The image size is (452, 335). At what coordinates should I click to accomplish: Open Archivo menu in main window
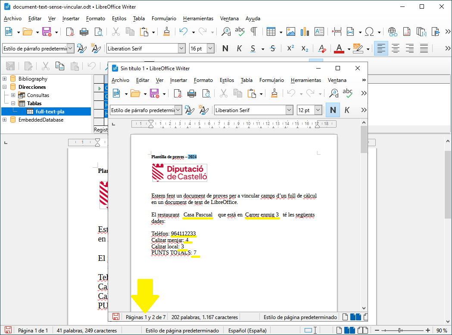coord(12,19)
